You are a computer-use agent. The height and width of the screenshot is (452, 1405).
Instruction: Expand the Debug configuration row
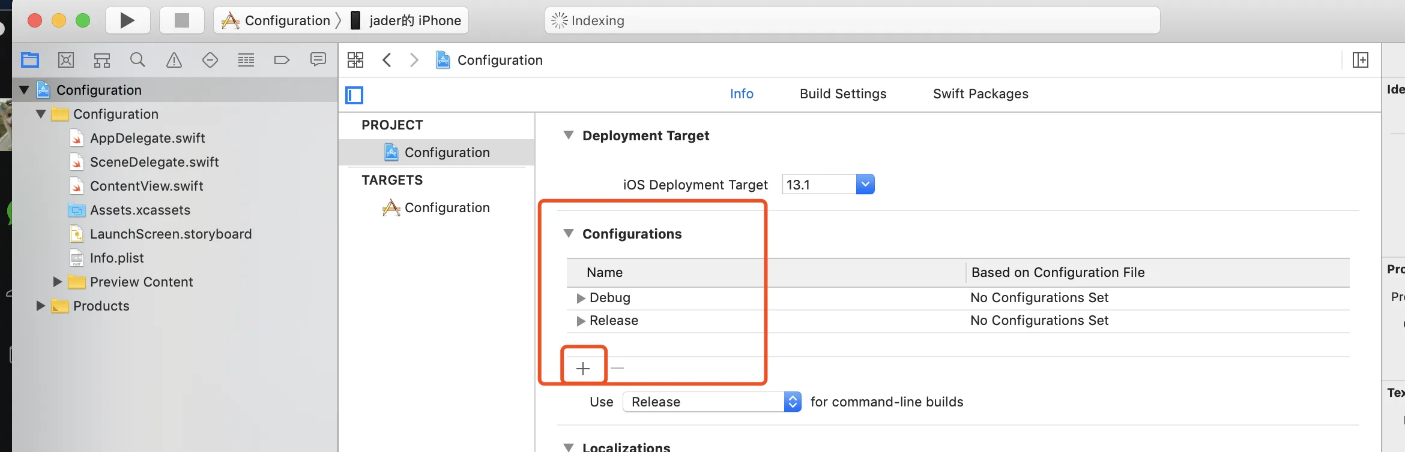tap(581, 298)
